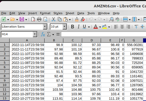Click the Clear Direct Formatting icon
Image resolution: width=146 pixels, height=101 pixels.
click(x=83, y=19)
